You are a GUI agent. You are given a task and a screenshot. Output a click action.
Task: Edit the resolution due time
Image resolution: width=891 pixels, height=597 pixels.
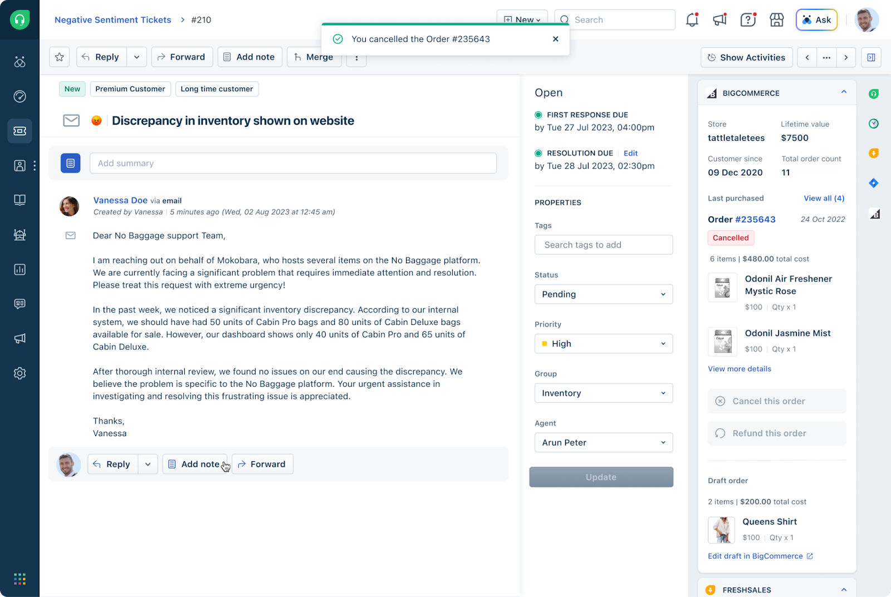pyautogui.click(x=630, y=153)
